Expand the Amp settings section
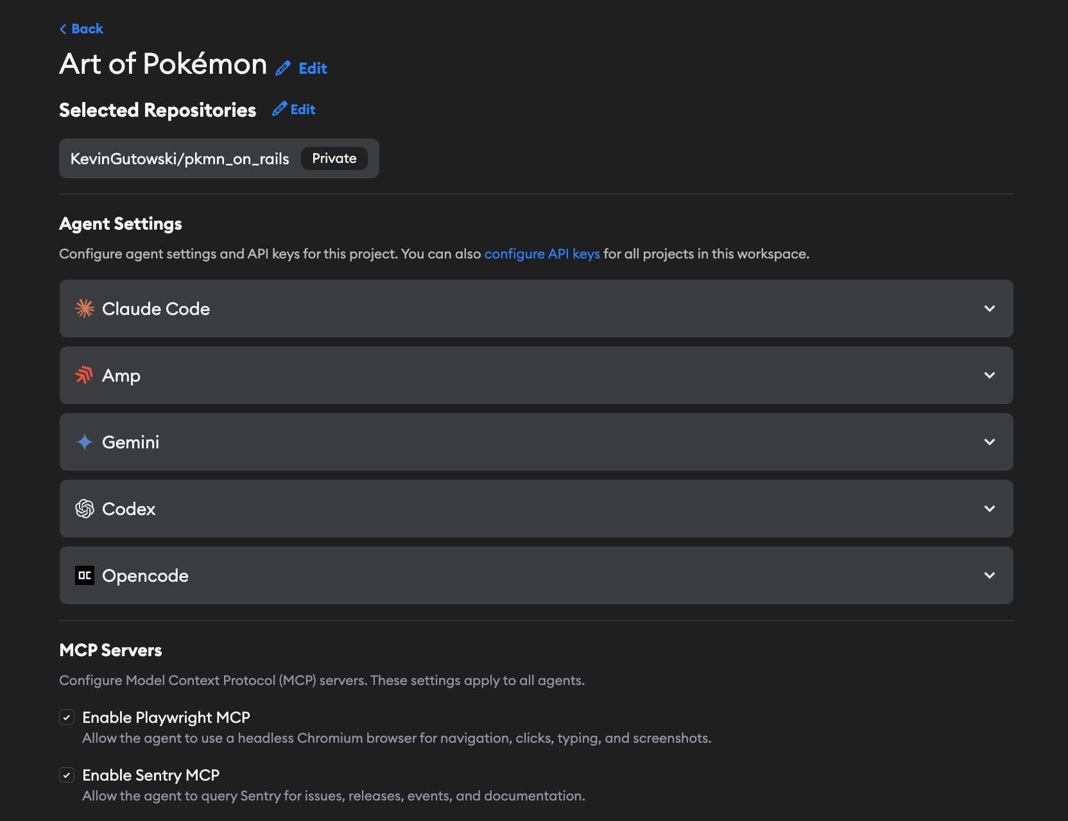Screen dimensions: 1068x821 989,375
